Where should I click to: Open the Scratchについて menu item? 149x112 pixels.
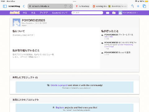coord(60,13)
